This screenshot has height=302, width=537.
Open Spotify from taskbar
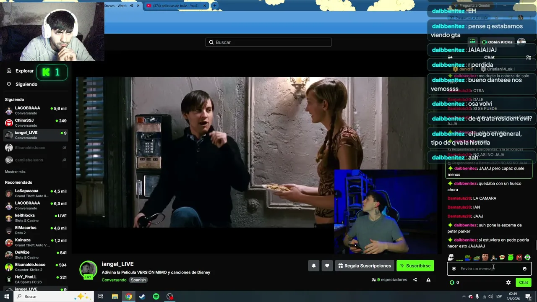click(156, 297)
